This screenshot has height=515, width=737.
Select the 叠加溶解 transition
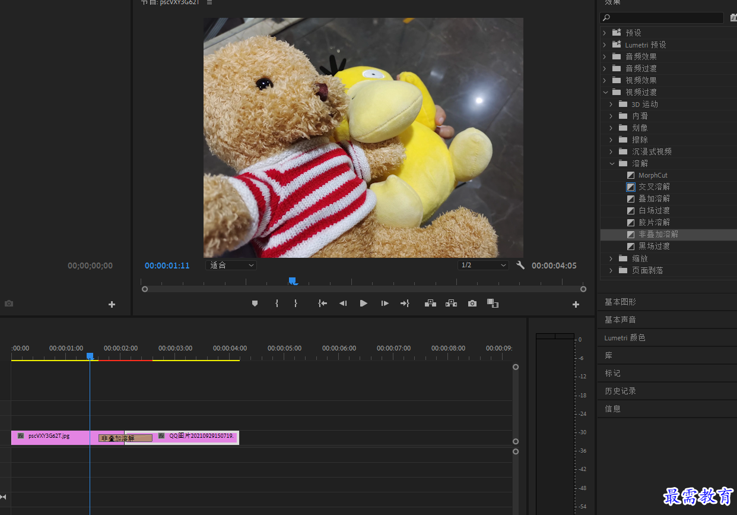coord(654,199)
